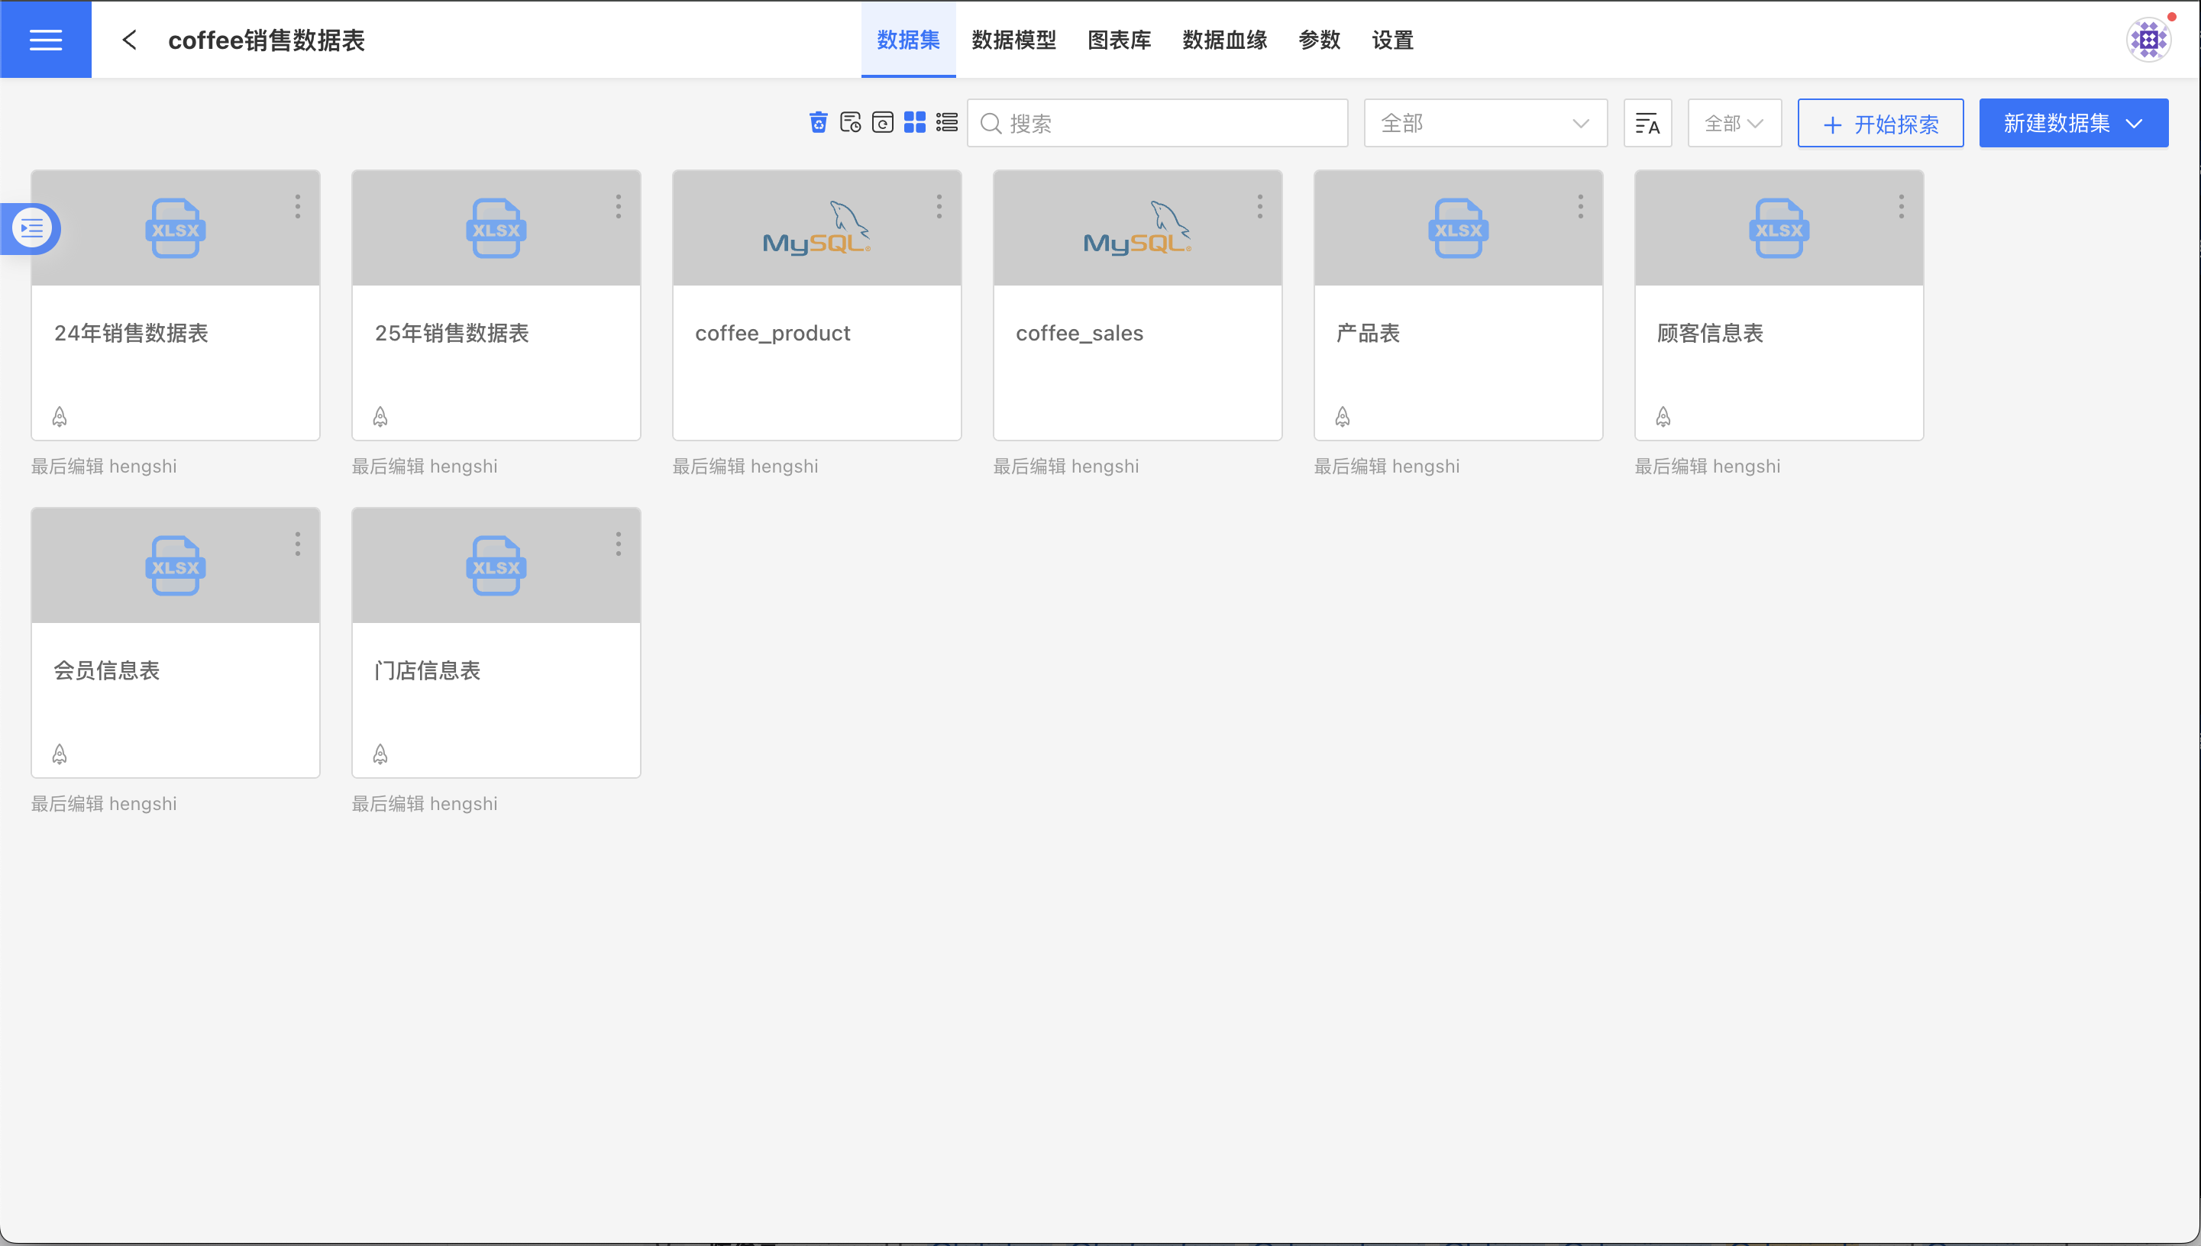Open the dataset recycle bin
The height and width of the screenshot is (1246, 2201).
point(818,122)
